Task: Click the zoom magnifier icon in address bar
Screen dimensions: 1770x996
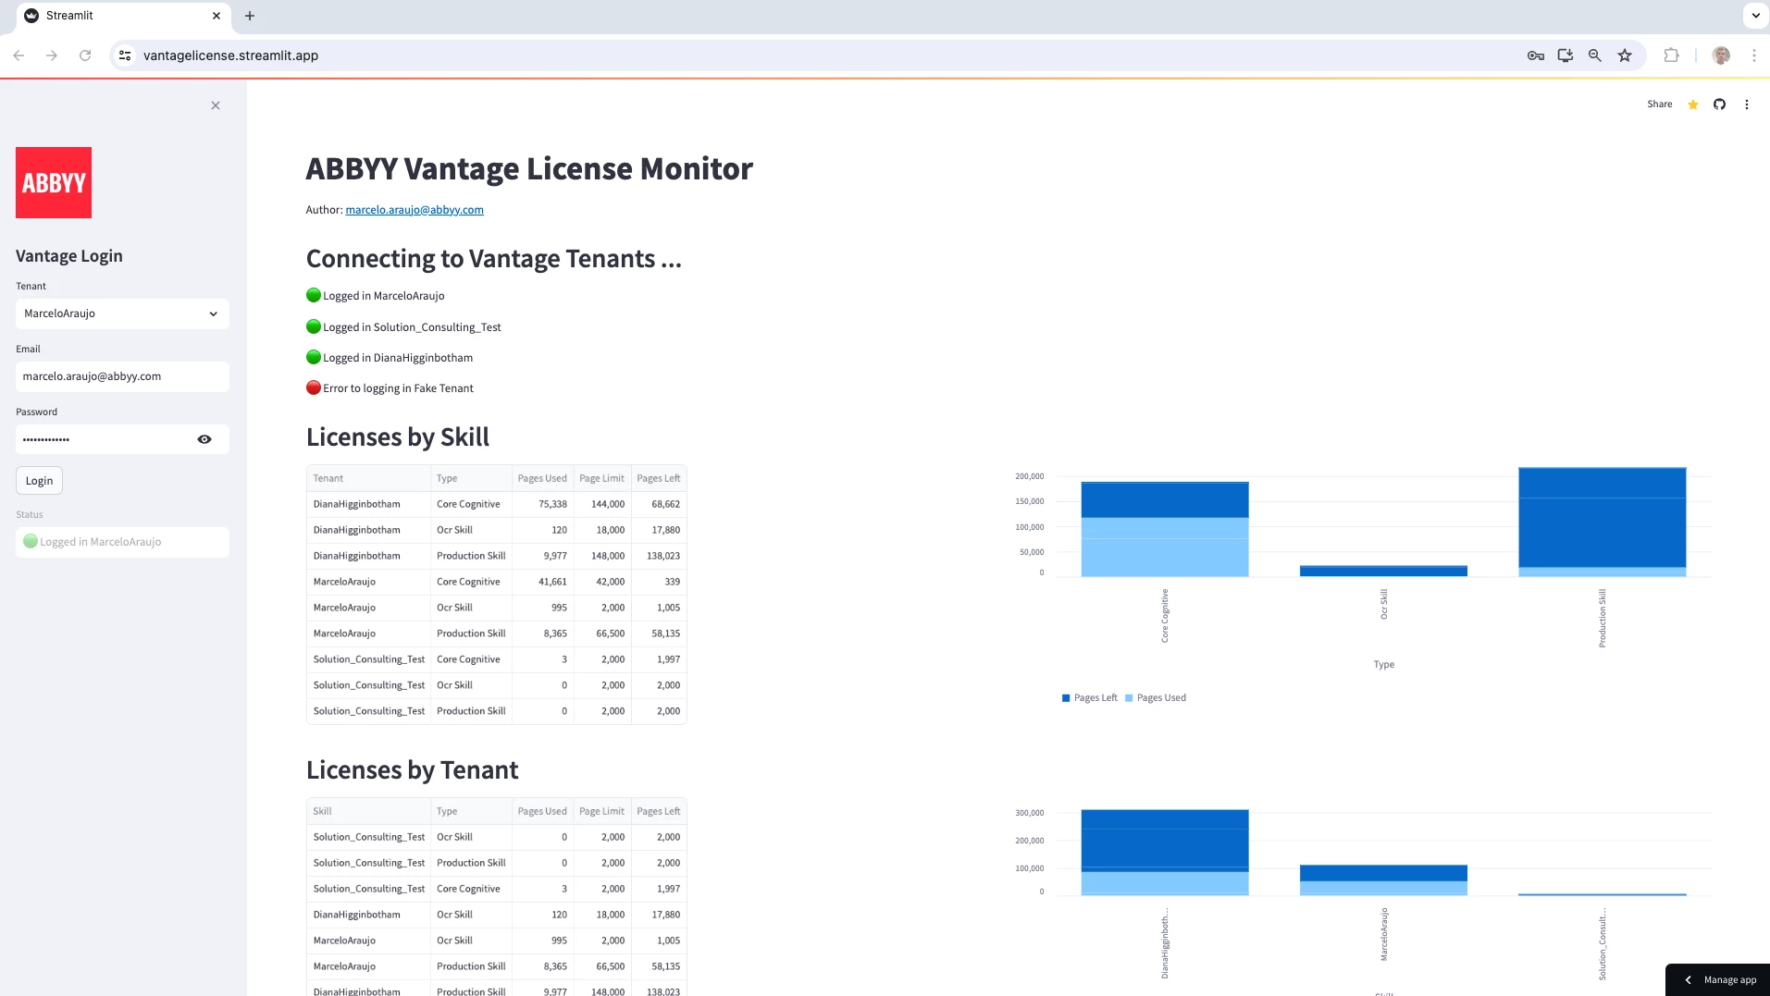Action: click(x=1595, y=55)
